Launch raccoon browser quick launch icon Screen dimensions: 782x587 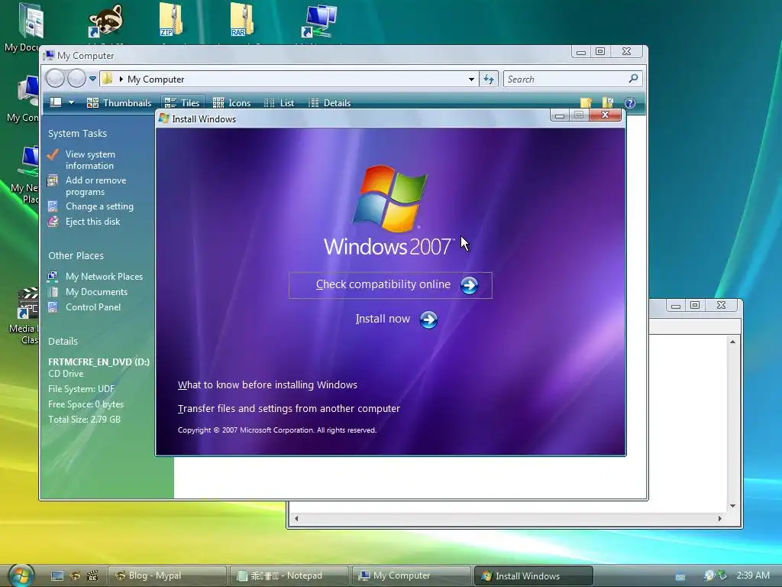click(x=76, y=576)
